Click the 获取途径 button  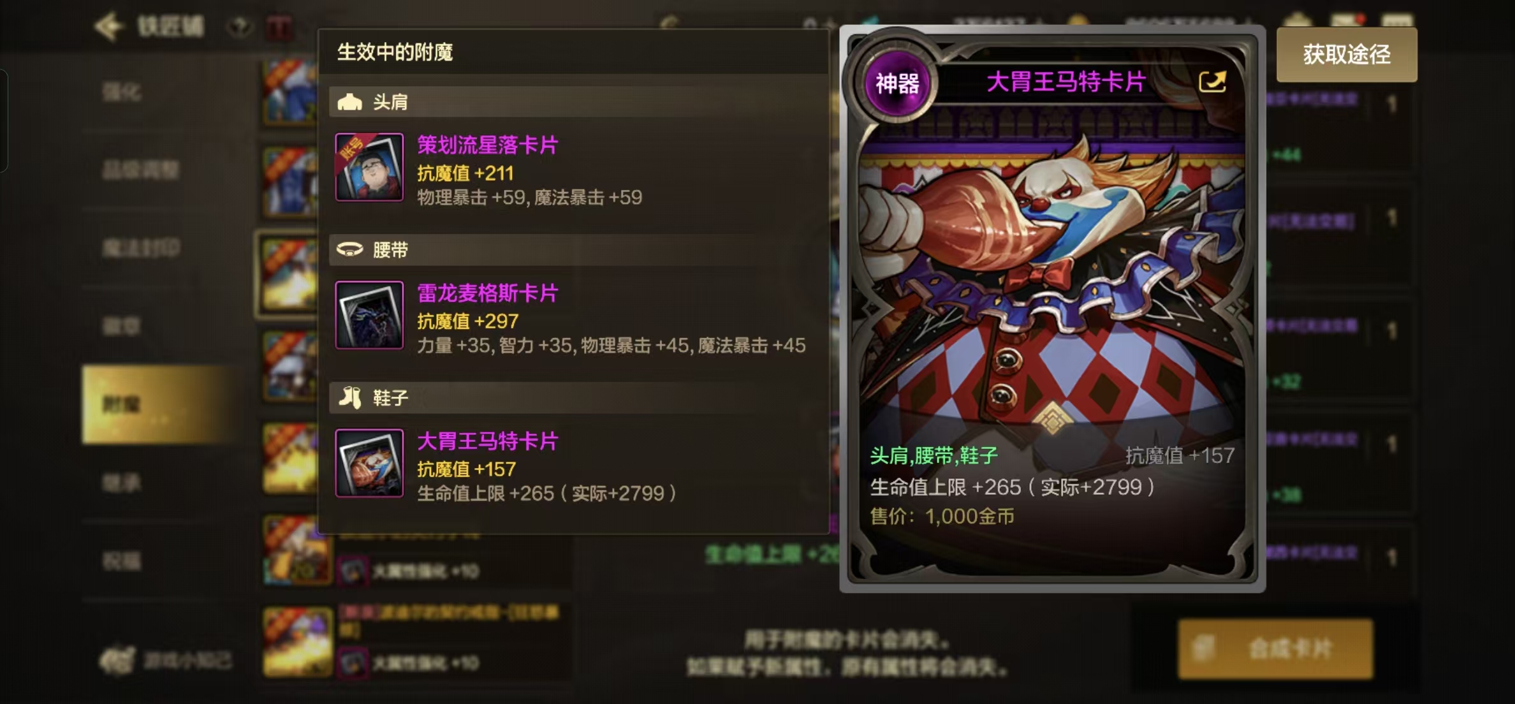pos(1347,54)
